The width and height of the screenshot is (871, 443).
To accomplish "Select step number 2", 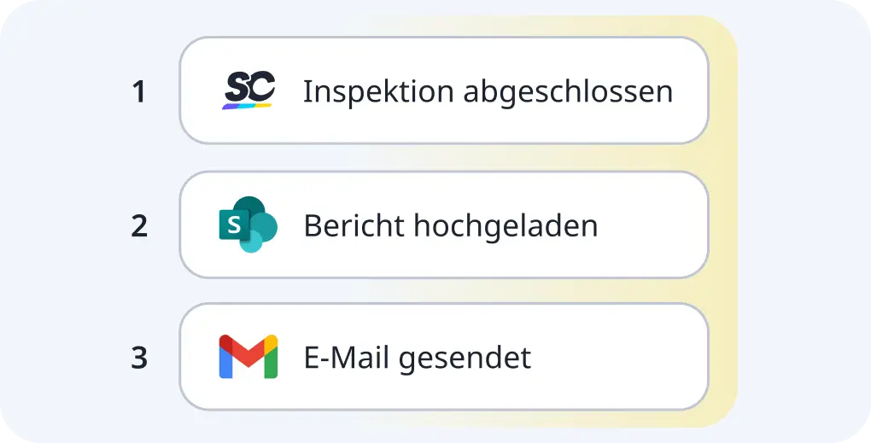I will (139, 226).
